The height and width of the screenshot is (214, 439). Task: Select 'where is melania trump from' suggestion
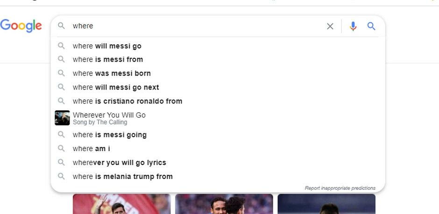coord(123,177)
